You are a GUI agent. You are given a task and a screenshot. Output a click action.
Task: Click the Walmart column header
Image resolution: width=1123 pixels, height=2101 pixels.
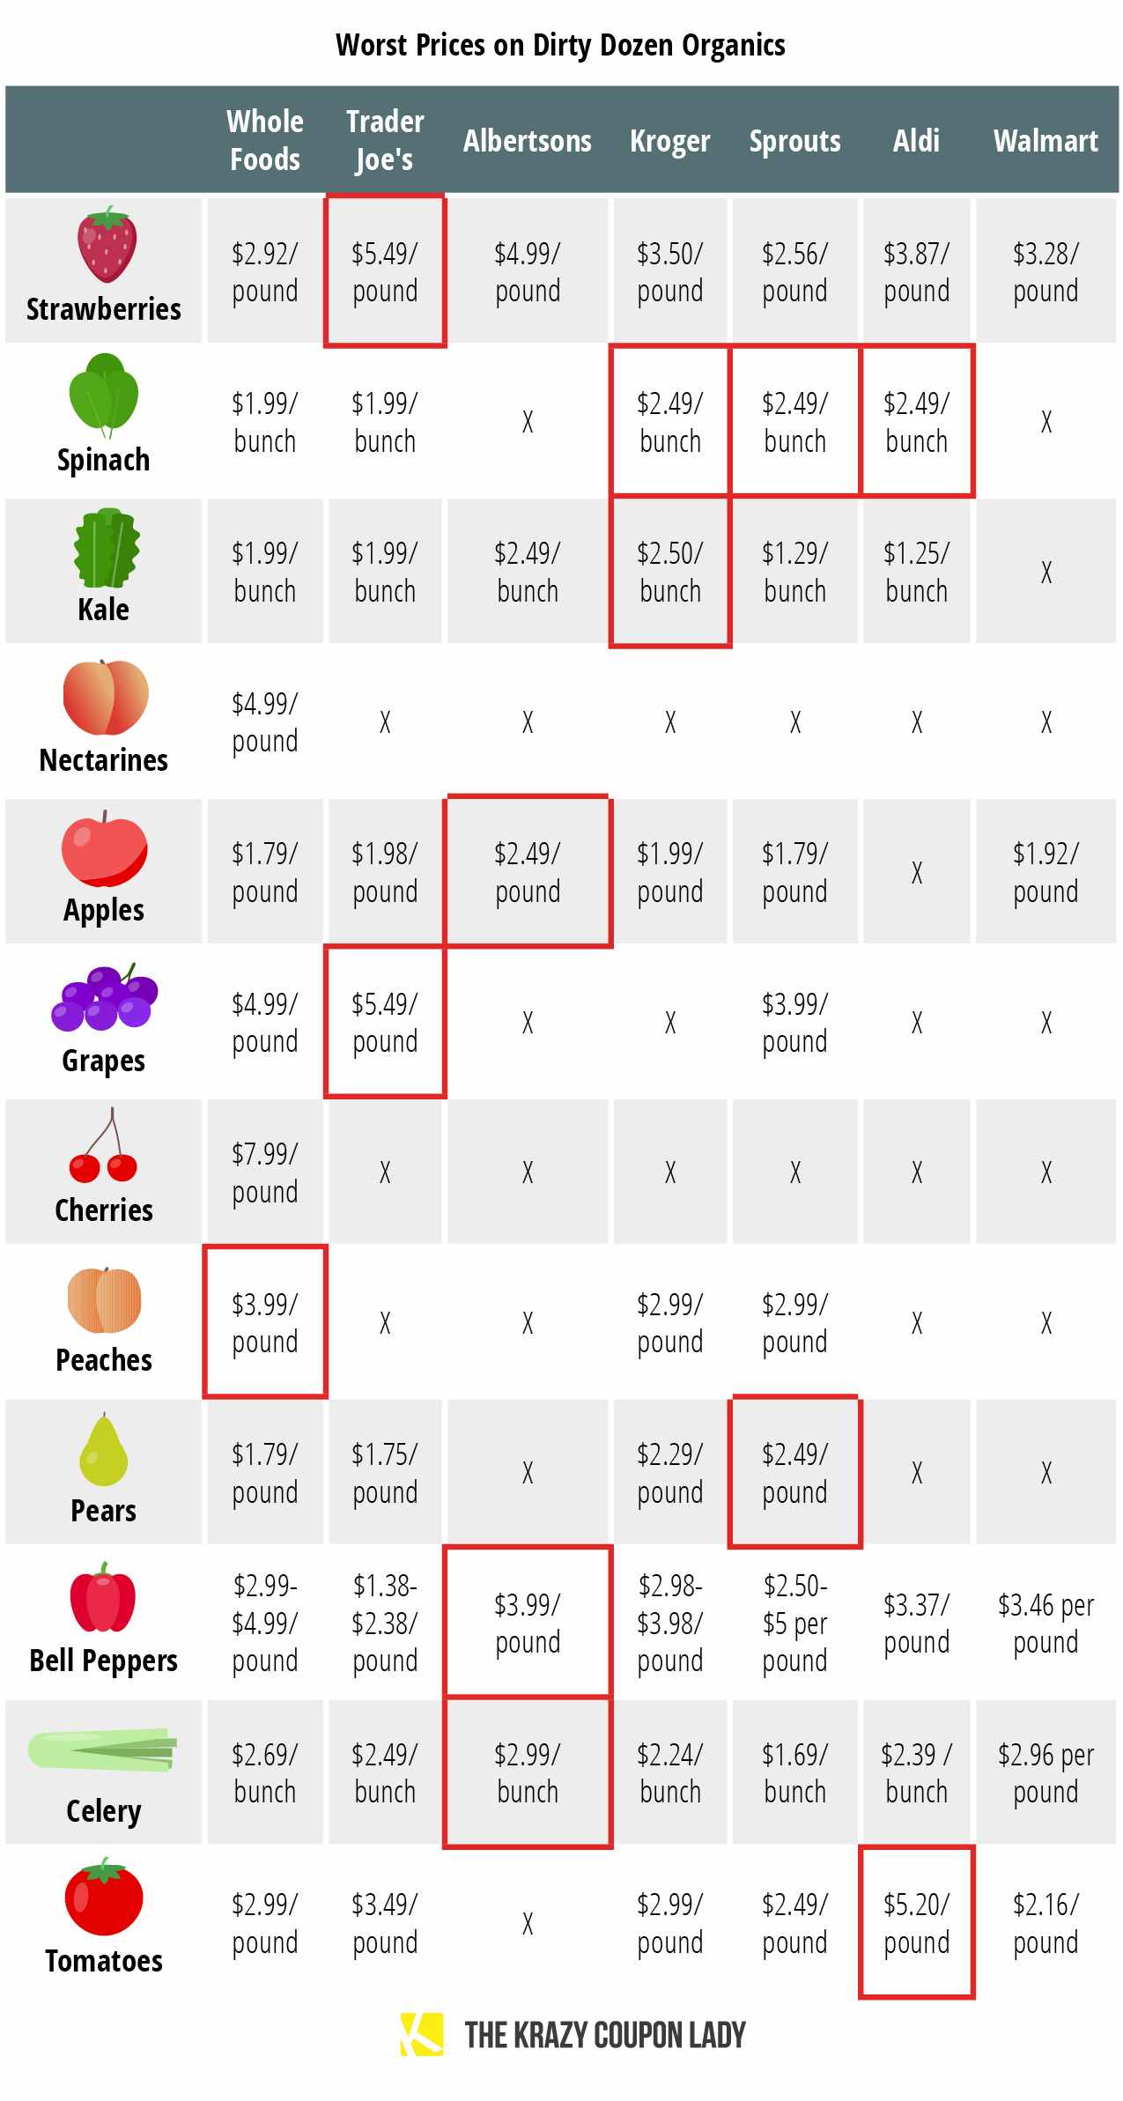point(1045,141)
